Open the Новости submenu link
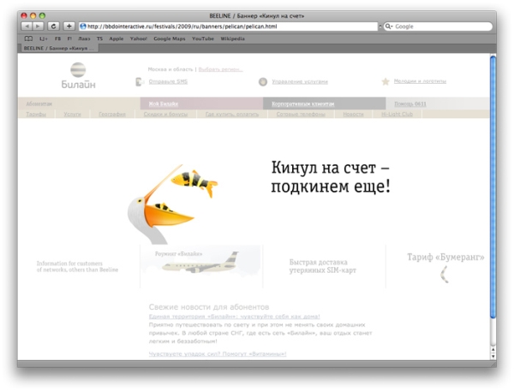The image size is (514, 391). 353,114
